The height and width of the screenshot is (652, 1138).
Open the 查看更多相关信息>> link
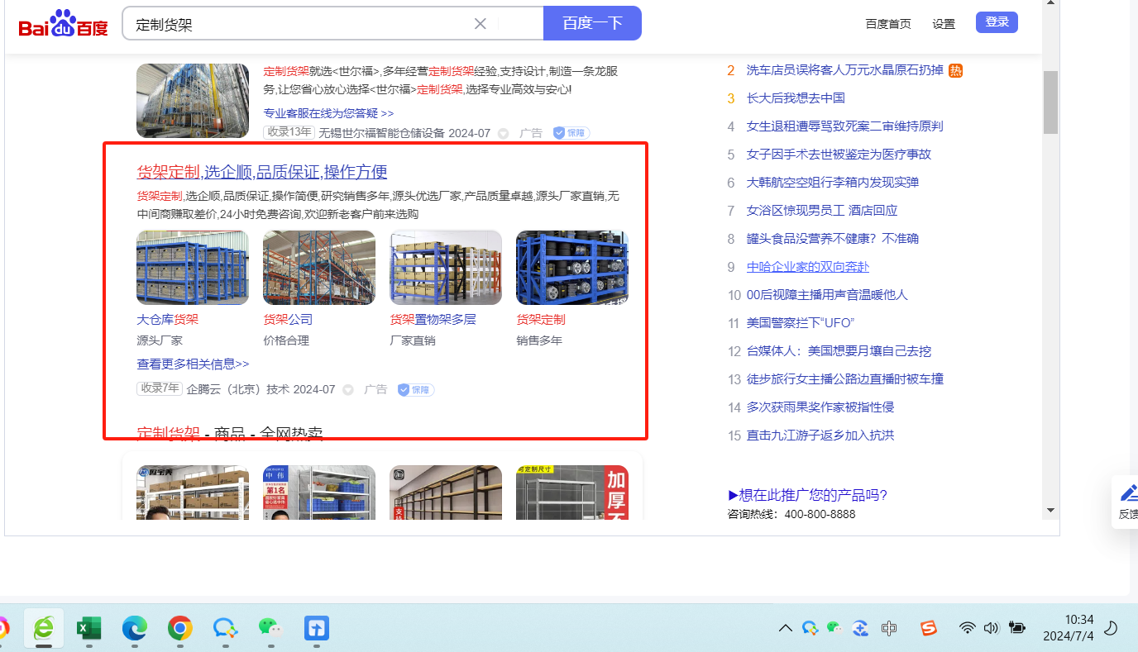click(x=193, y=364)
